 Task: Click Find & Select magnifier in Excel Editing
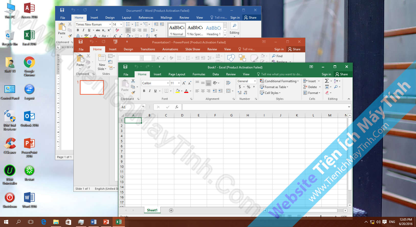point(336,87)
